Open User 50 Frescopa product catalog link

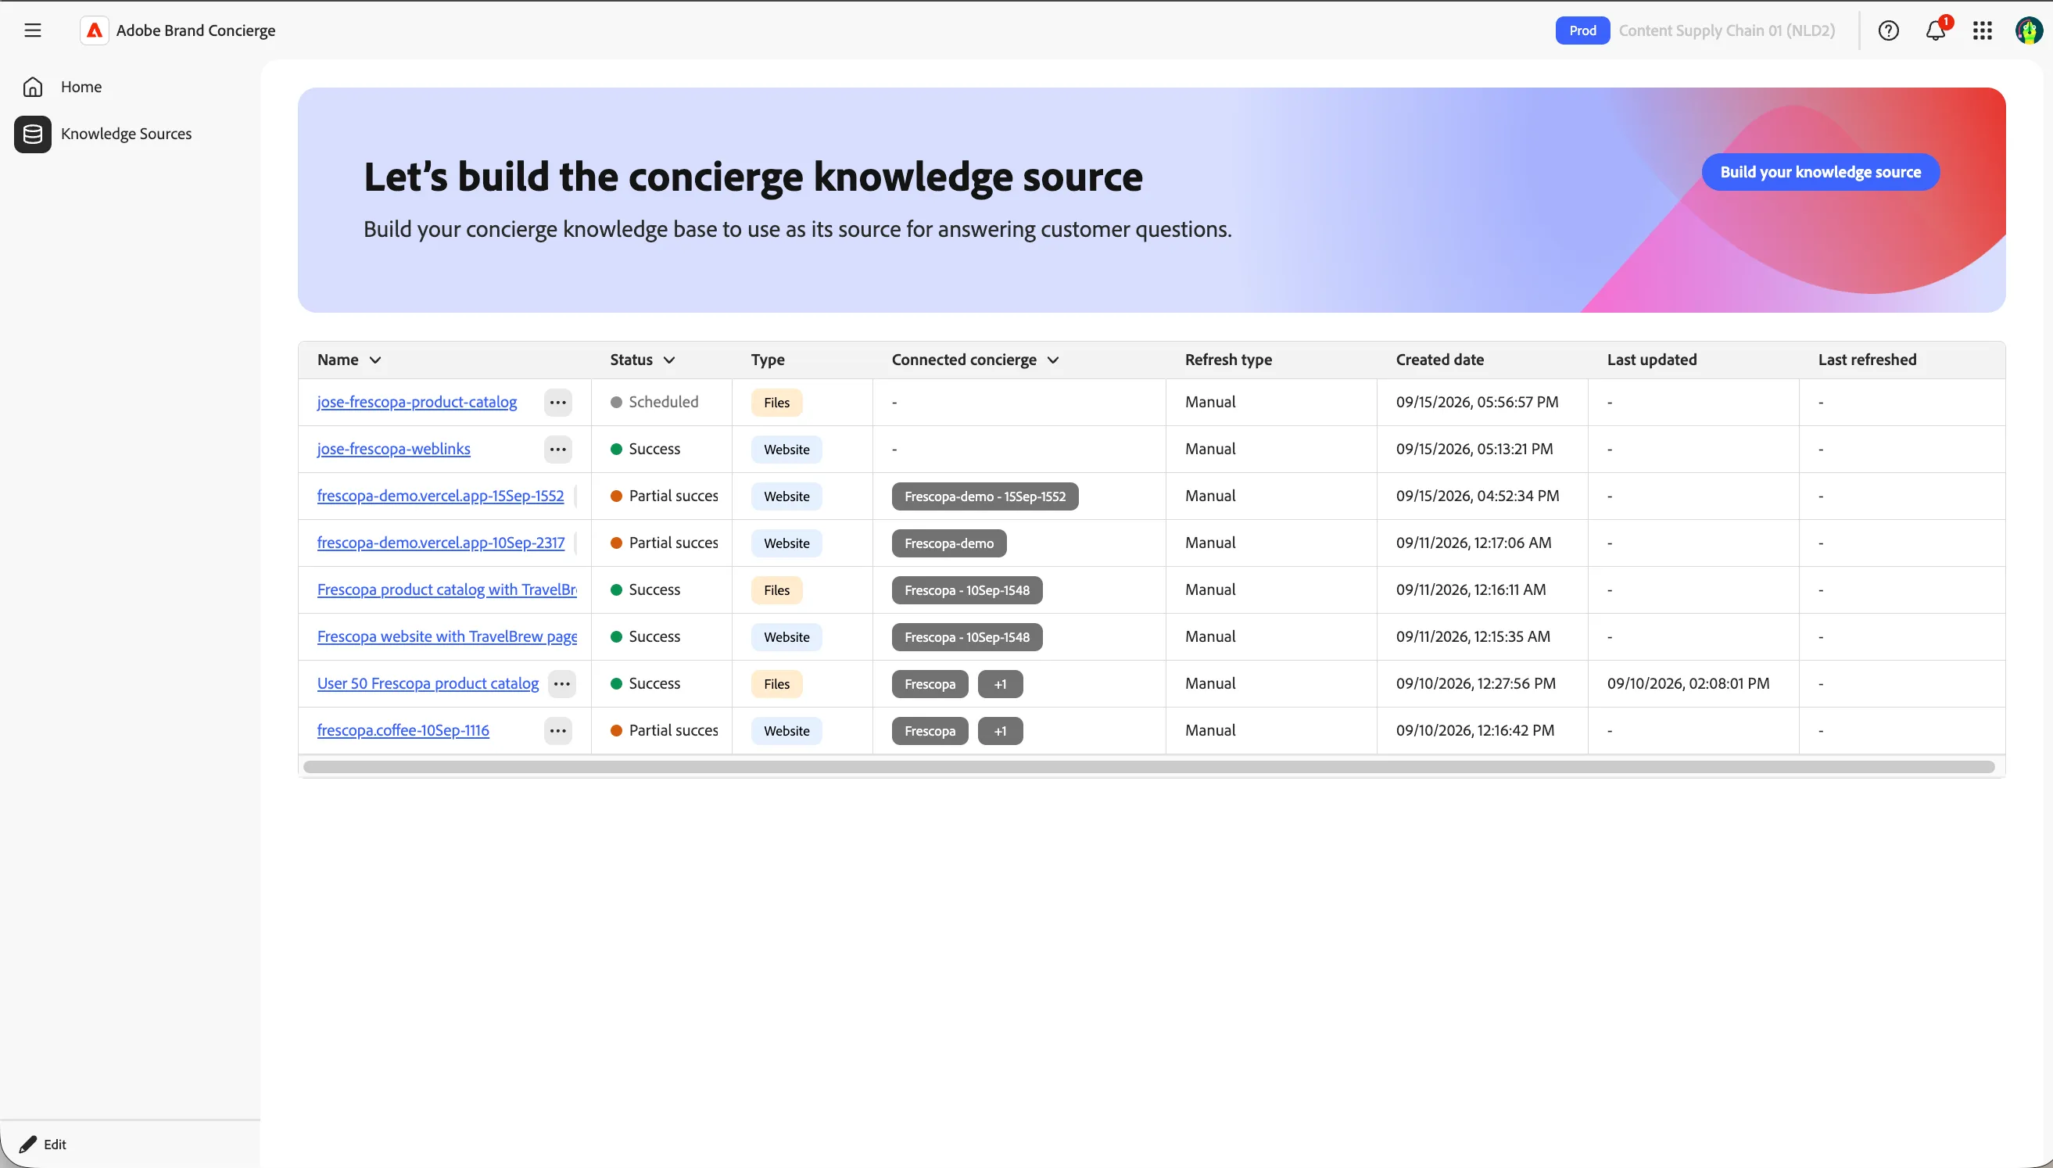coord(428,683)
